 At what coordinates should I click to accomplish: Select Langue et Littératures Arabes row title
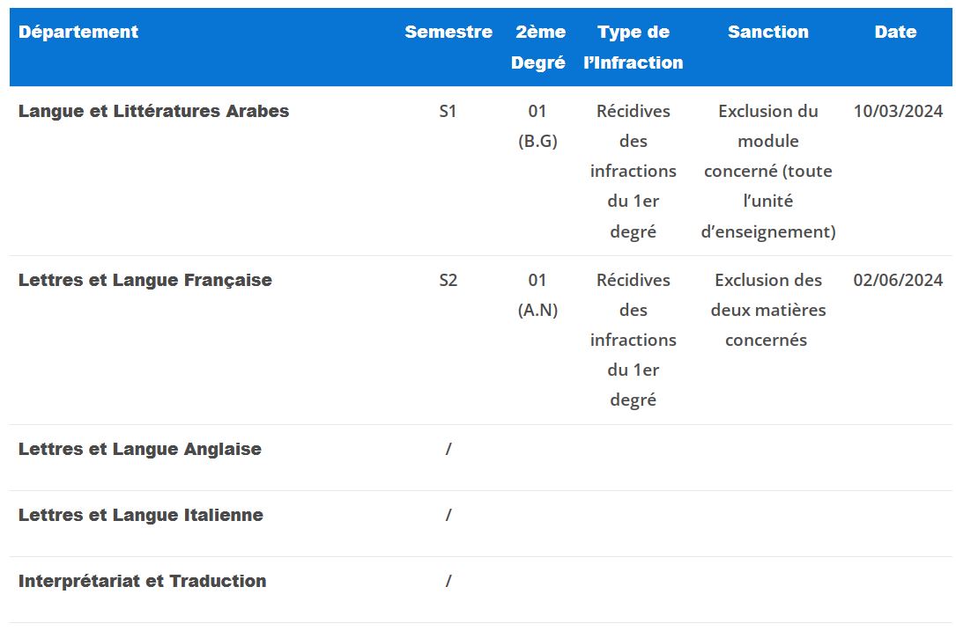click(x=153, y=111)
